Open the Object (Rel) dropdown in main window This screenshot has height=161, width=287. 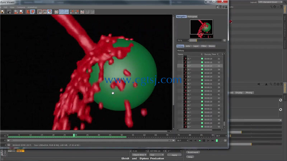[139, 155]
